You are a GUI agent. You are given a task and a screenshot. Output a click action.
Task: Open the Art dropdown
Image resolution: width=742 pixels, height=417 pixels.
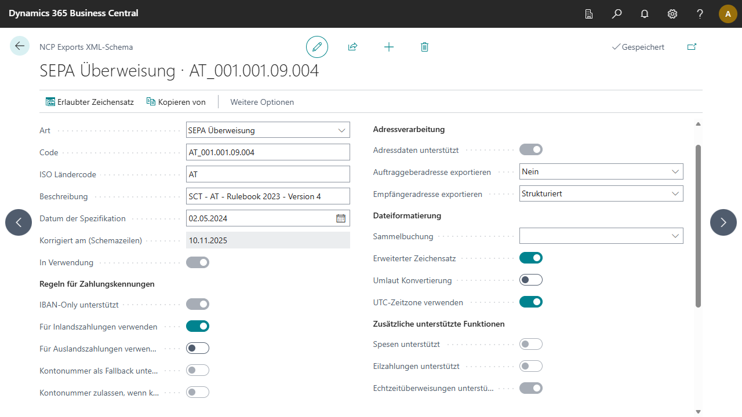(x=268, y=130)
